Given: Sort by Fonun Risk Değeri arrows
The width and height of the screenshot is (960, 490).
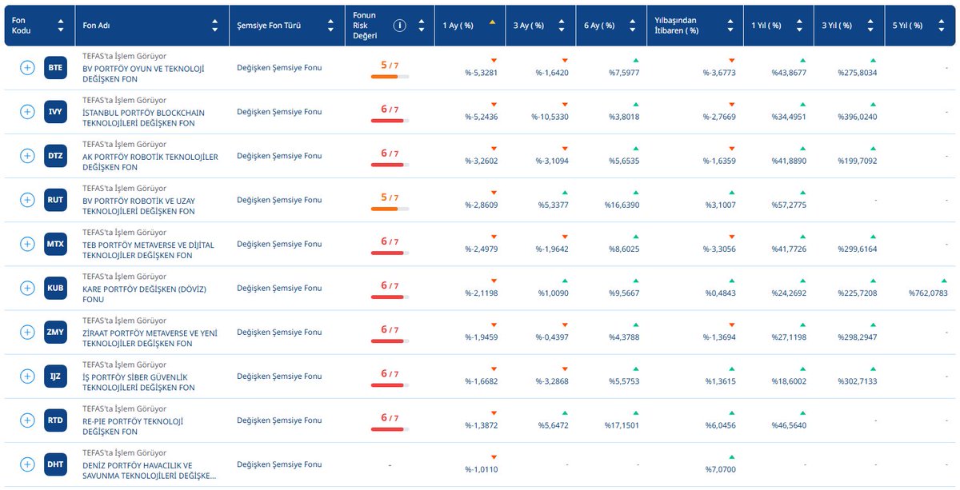Looking at the screenshot, I should click(420, 26).
